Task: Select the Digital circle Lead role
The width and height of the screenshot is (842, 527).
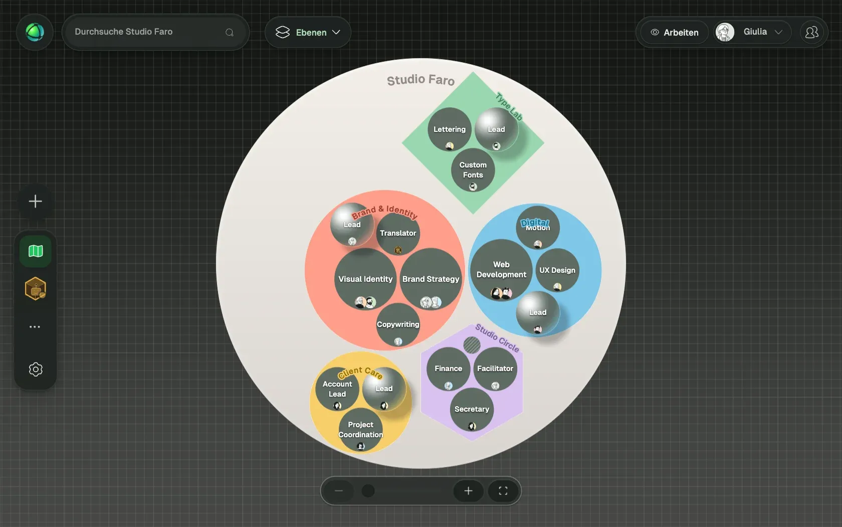Action: (538, 312)
